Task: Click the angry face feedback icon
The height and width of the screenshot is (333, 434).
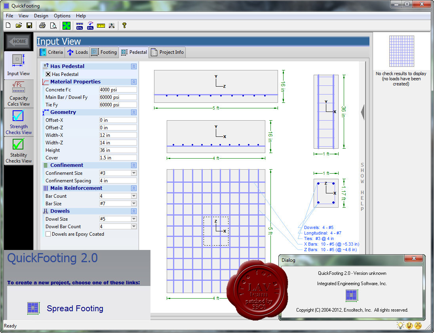Action: click(x=418, y=325)
